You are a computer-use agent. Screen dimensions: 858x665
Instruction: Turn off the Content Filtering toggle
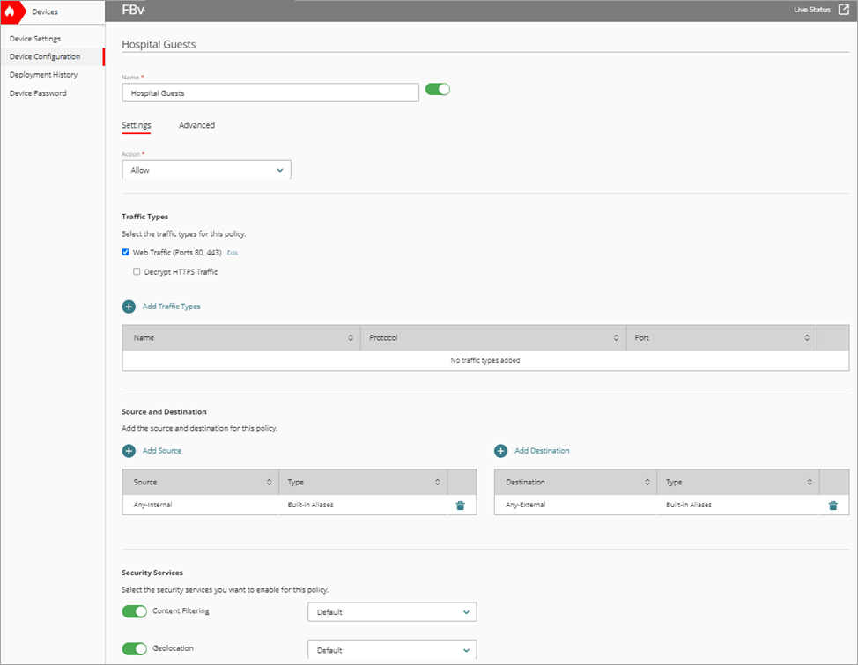(x=134, y=610)
